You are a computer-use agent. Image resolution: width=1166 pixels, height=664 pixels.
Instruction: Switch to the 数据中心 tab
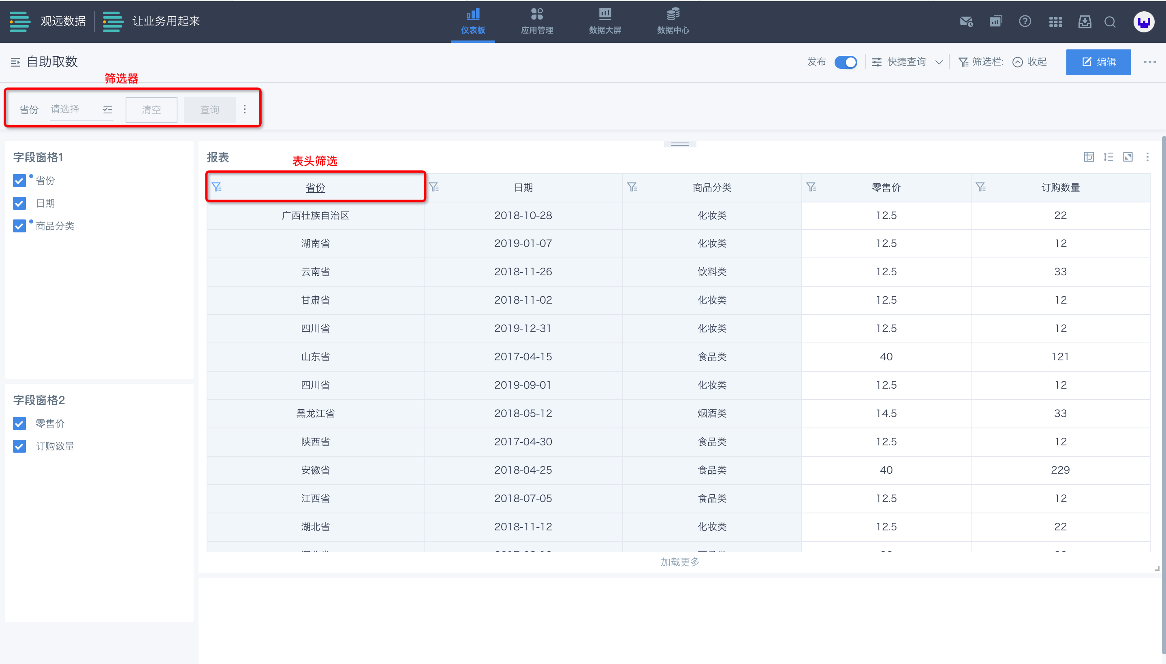click(673, 21)
